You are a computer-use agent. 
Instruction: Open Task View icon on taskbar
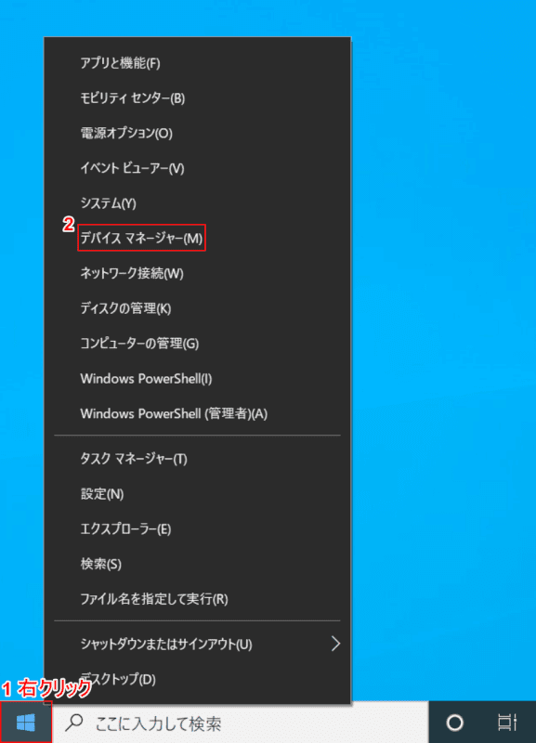pyautogui.click(x=507, y=723)
